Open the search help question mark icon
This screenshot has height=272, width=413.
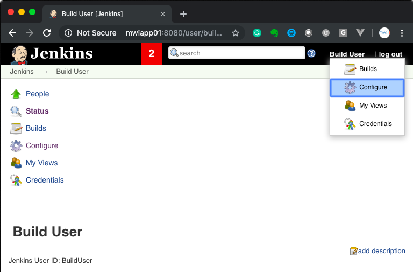(311, 53)
